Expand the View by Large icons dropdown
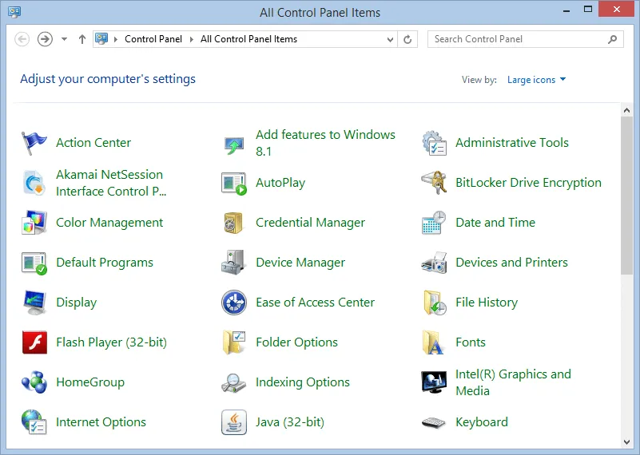640x455 pixels. 536,80
